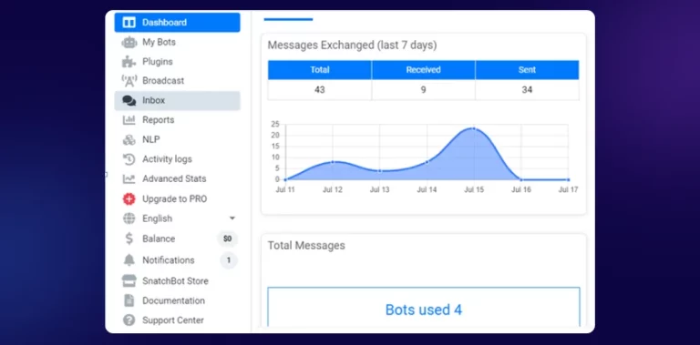Select Broadcast in the sidebar
The height and width of the screenshot is (345, 700).
163,81
